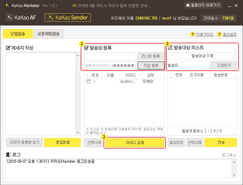Toggle the 번호 select-all checkbox in sender ID list
The image size is (243, 185).
click(x=88, y=75)
